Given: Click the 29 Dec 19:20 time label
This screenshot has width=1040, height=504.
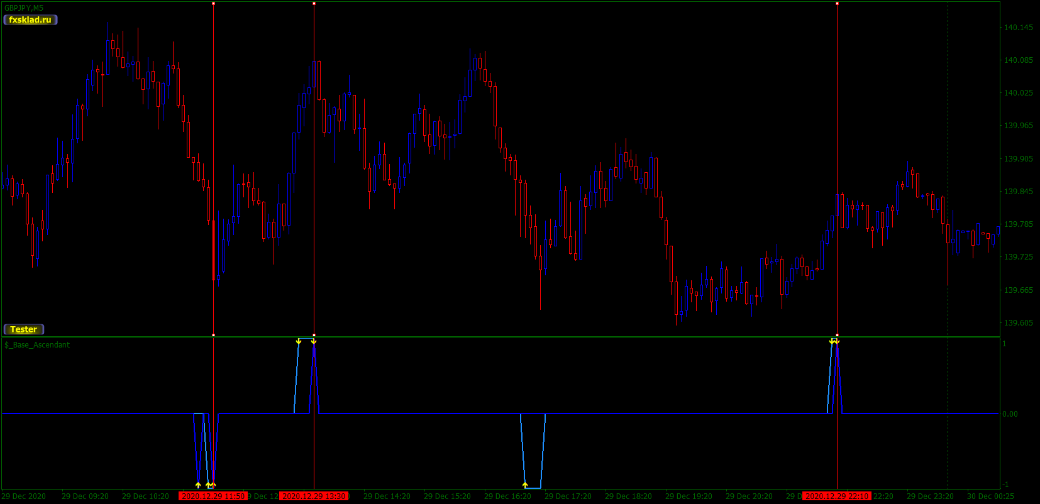Looking at the screenshot, I should [689, 496].
